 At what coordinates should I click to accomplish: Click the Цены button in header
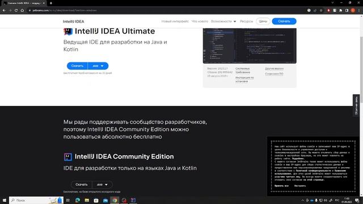point(263,22)
